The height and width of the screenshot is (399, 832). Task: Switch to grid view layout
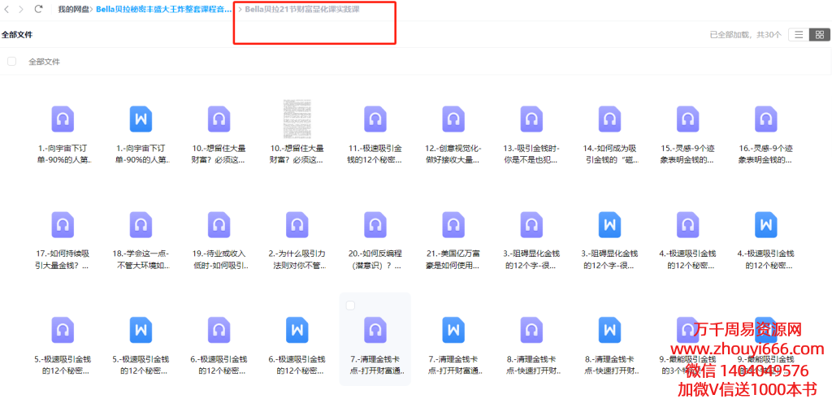pyautogui.click(x=819, y=35)
